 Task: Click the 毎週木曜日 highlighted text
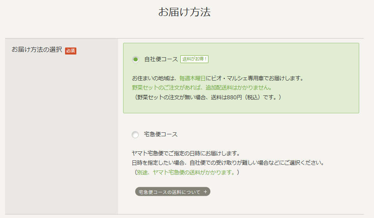(x=192, y=78)
